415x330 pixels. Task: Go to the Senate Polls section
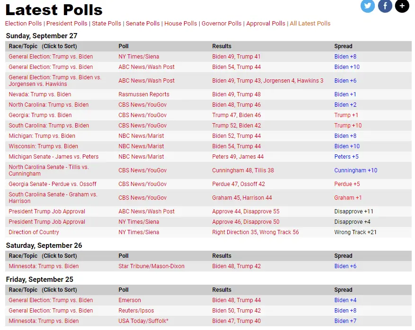142,24
